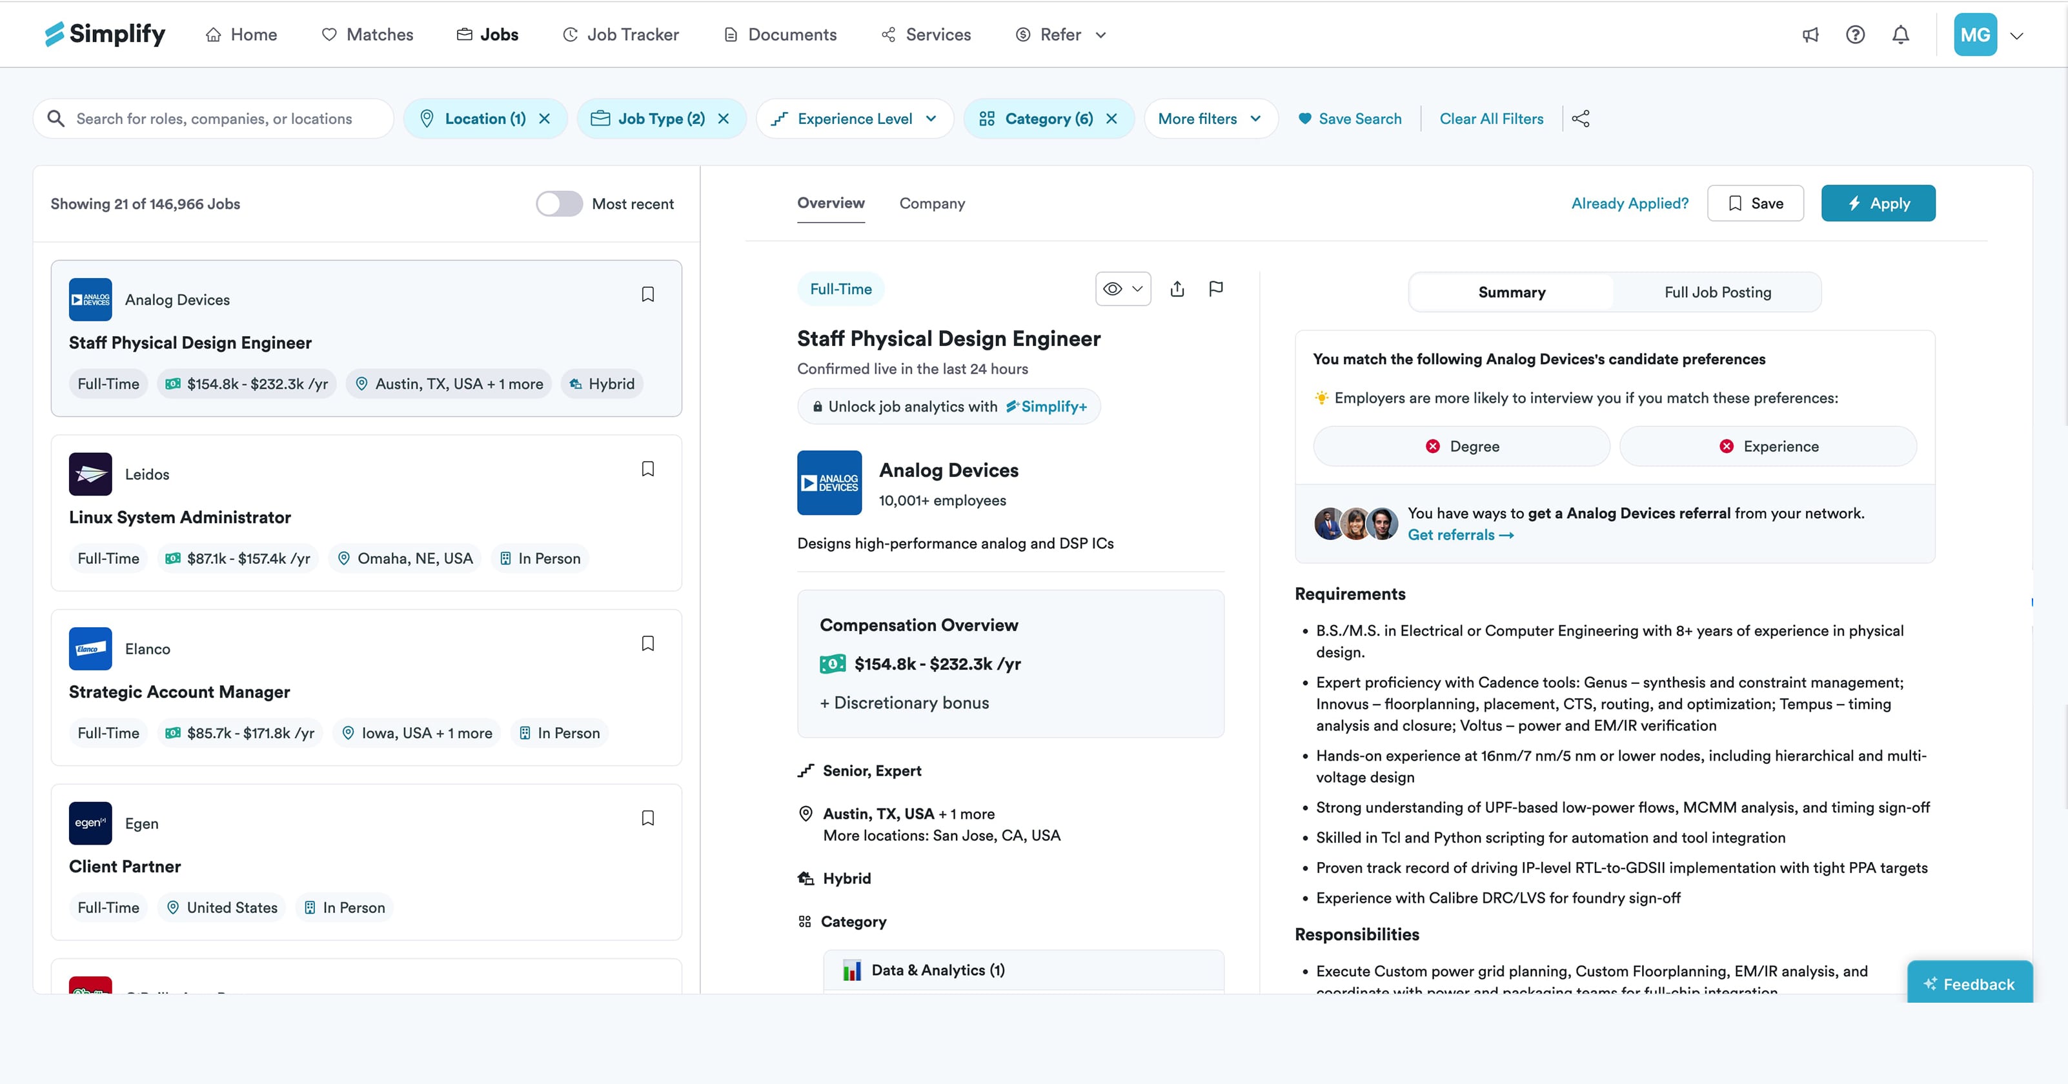Screen dimensions: 2068x1084
Task: Open the Jobs page
Action: click(487, 34)
